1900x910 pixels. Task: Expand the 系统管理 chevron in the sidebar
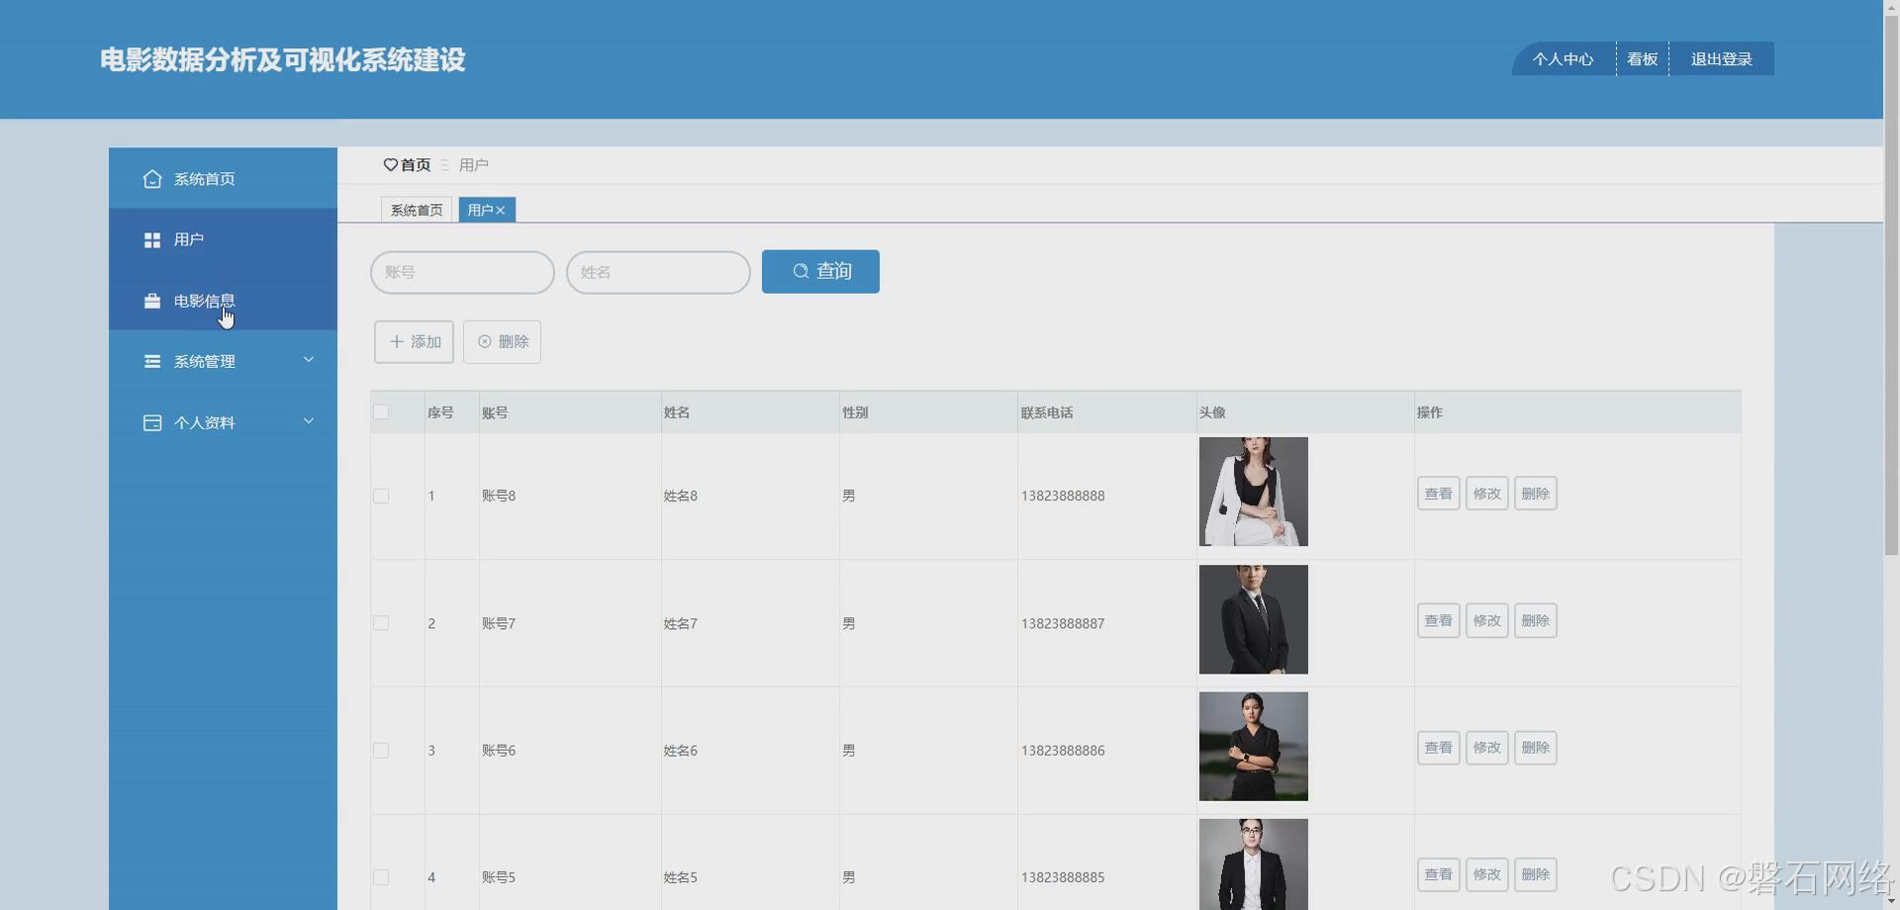point(309,360)
